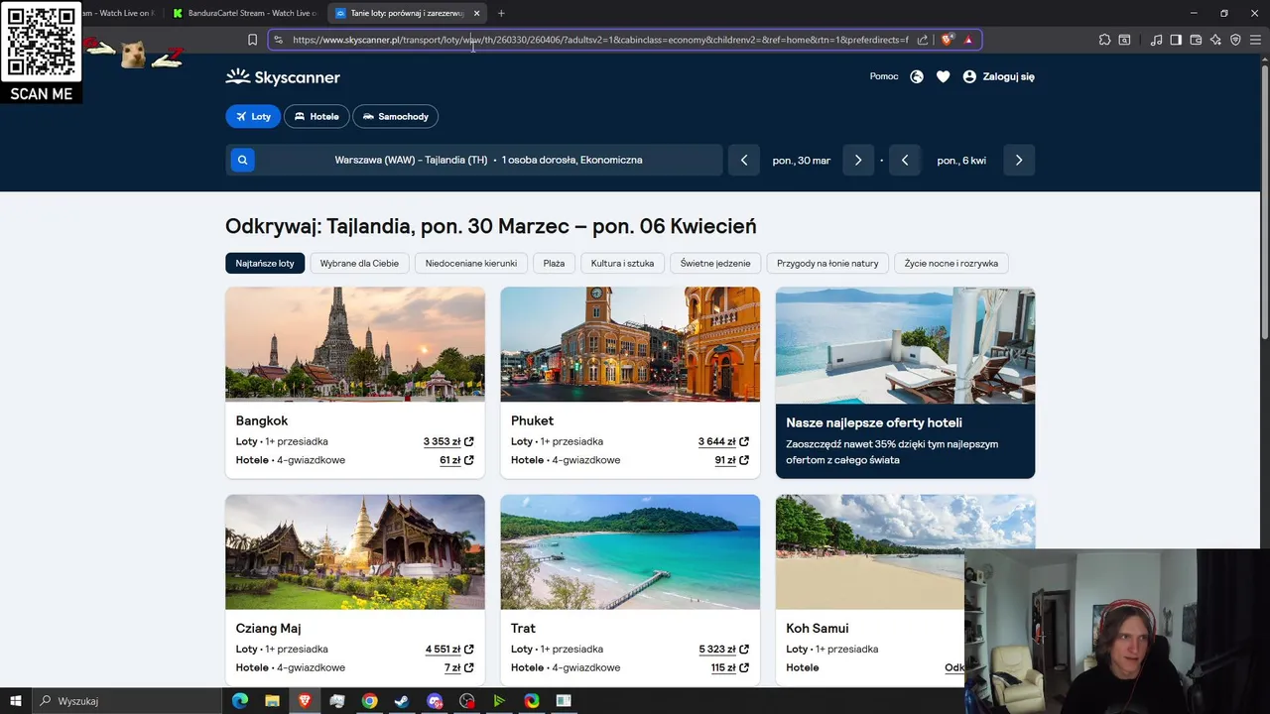
Task: Click the Wyszukaj taskbar search box
Action: tap(127, 701)
